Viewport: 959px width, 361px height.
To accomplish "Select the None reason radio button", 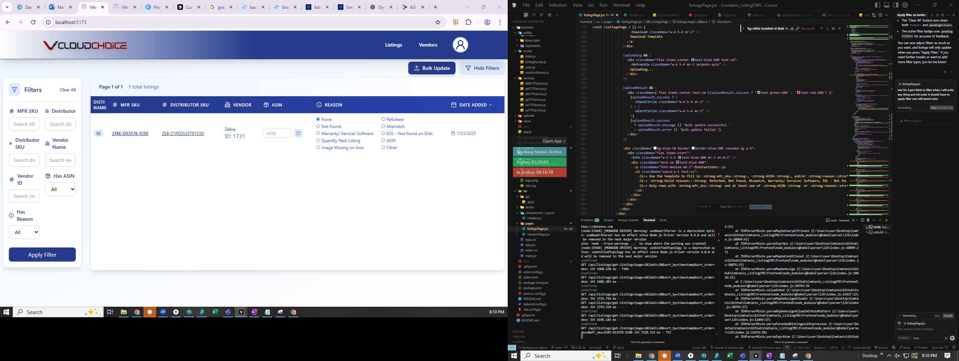I will pos(318,120).
